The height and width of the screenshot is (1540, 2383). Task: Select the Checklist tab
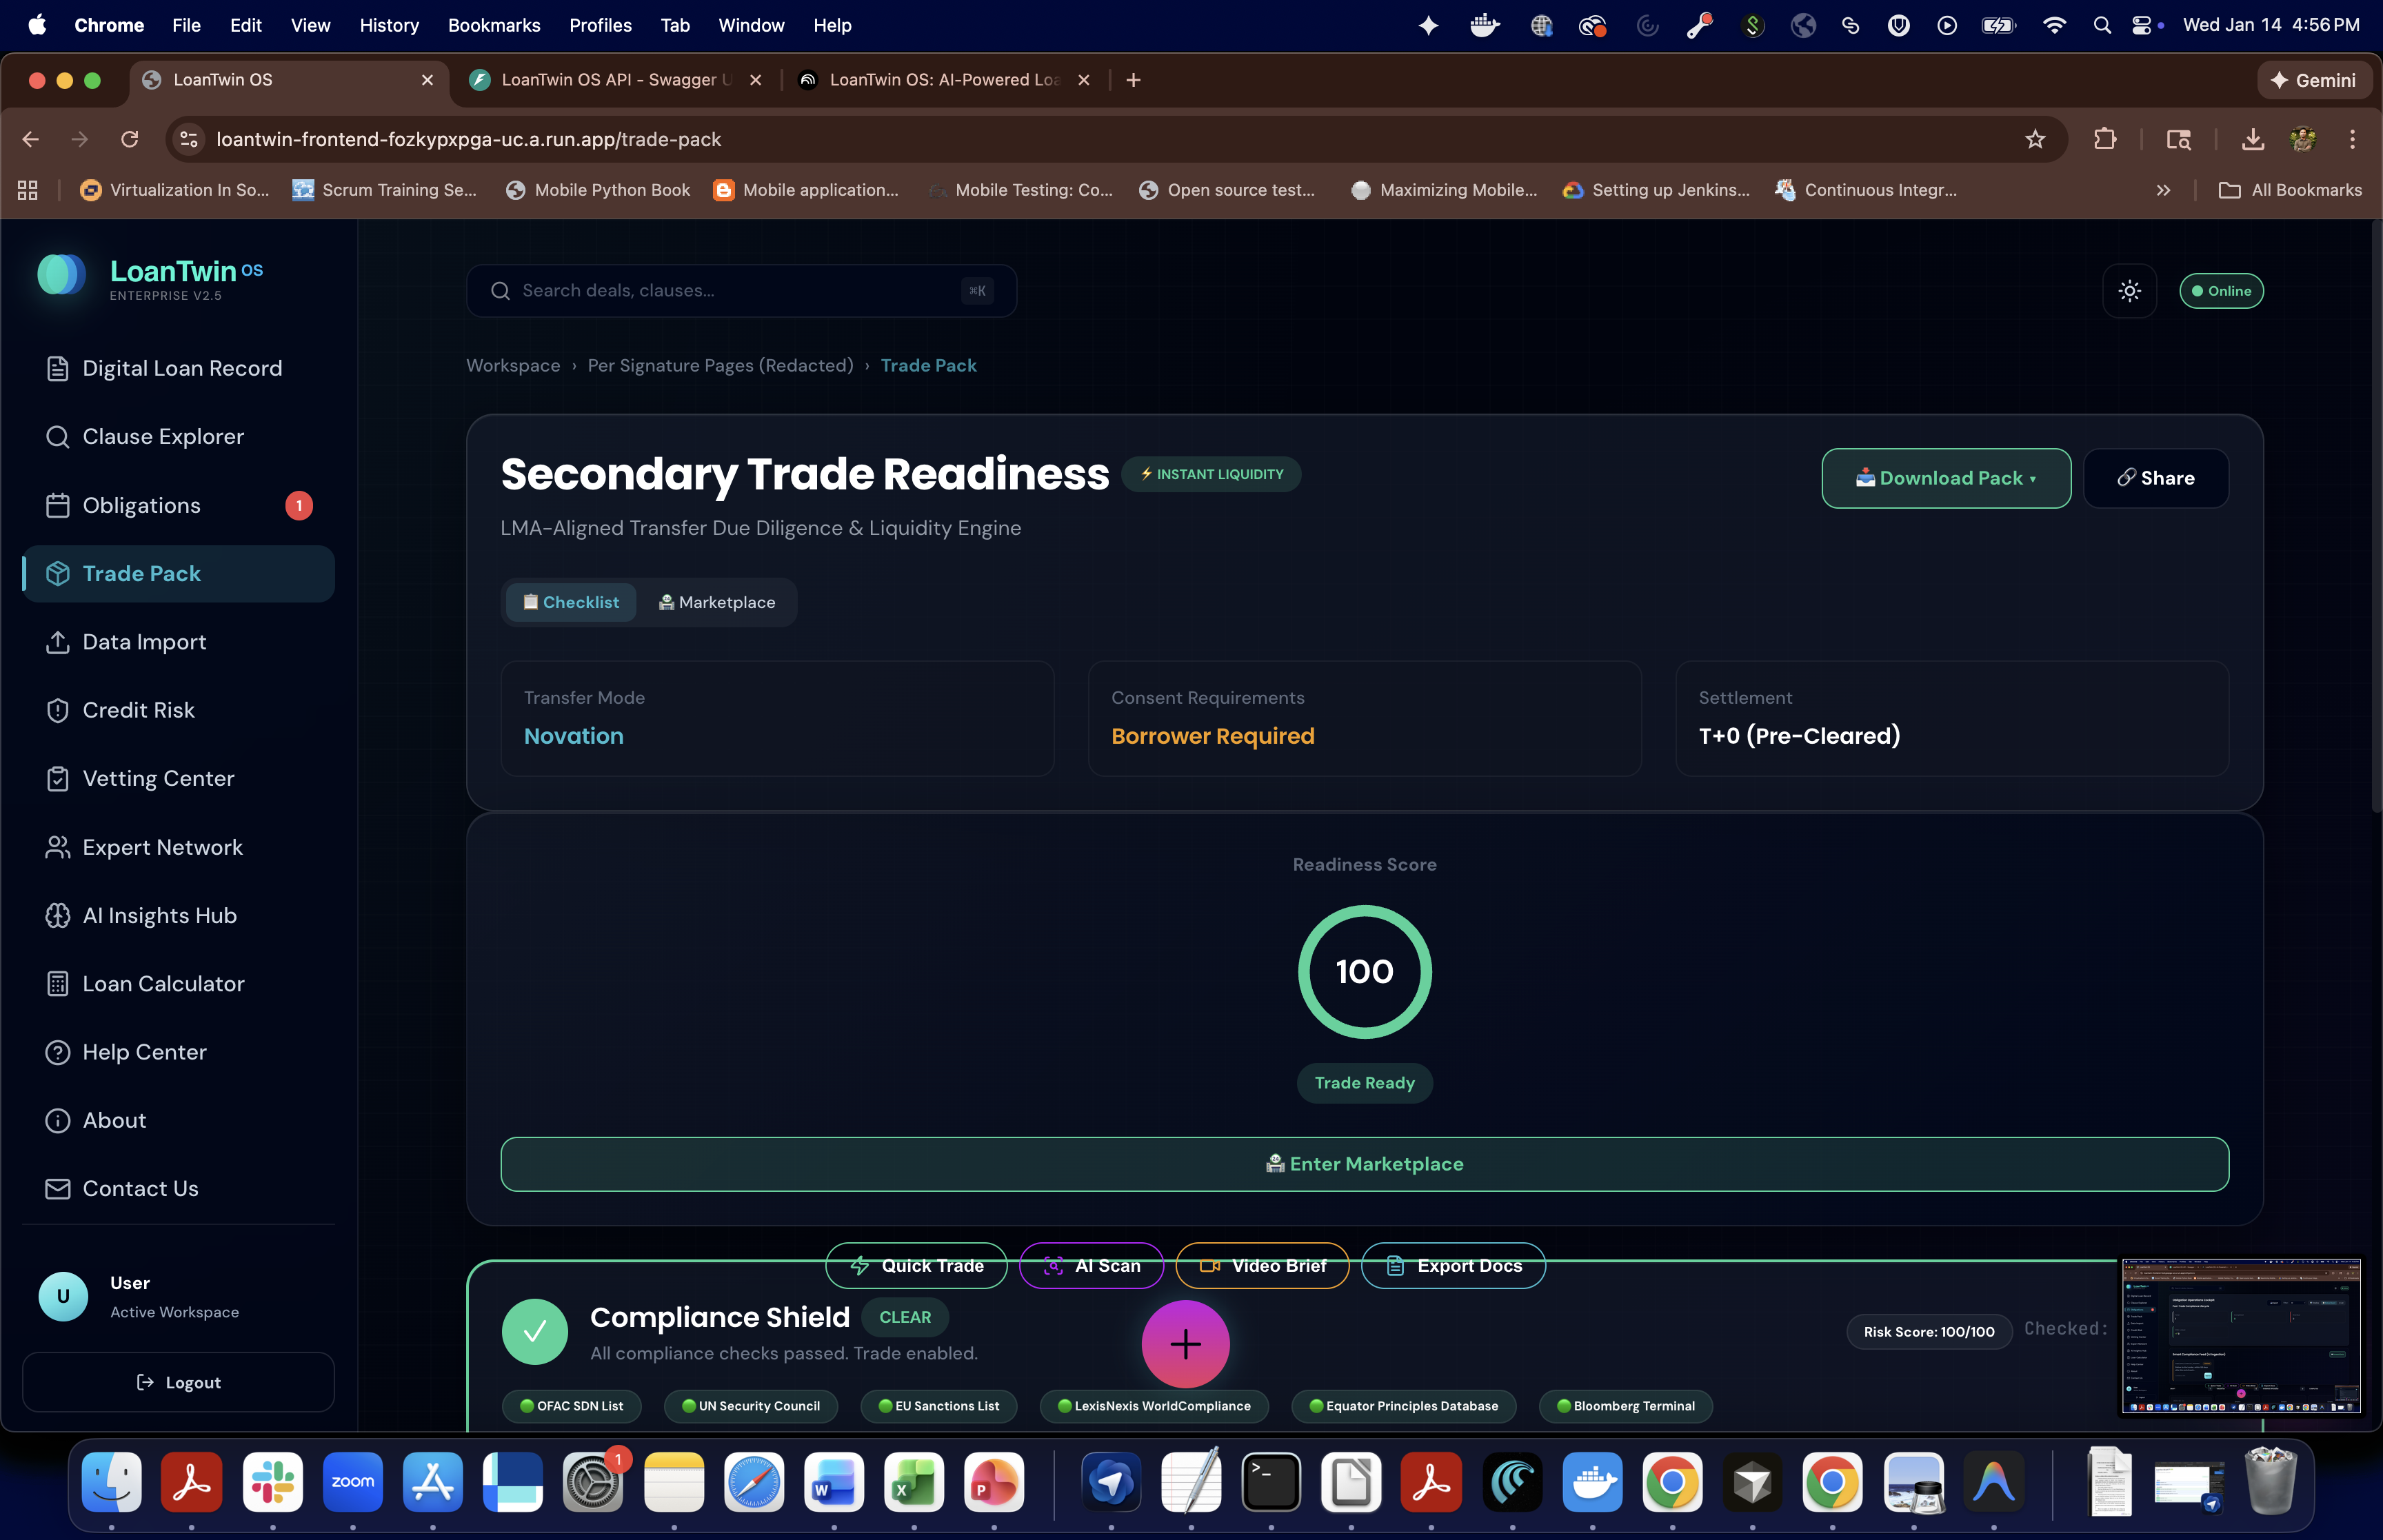pos(571,602)
